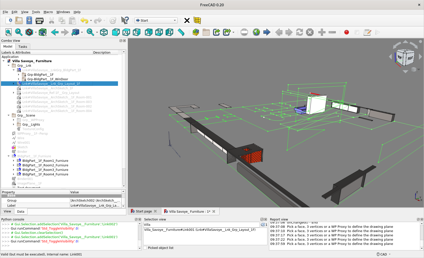This screenshot has width=424, height=258.
Task: Rotate view using navigation cube RIGHT face
Action: click(x=410, y=58)
